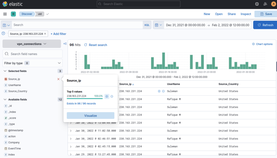
Task: Open the calendar quick date menu
Action: pyautogui.click(x=158, y=25)
